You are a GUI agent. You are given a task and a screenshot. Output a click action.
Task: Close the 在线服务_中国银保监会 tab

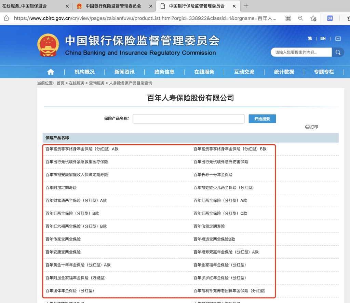coord(67,6)
